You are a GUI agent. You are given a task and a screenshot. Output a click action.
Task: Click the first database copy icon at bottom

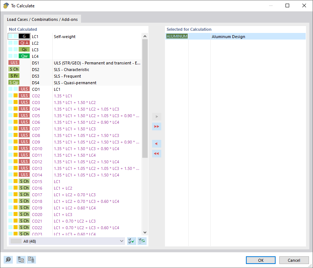coord(21,260)
